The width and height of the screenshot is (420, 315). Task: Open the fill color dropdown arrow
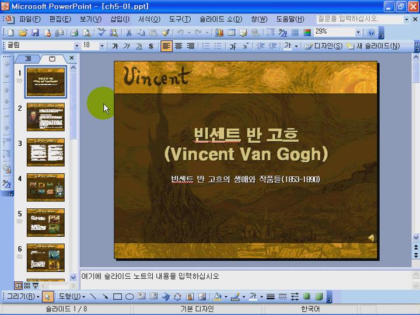[x=226, y=296]
